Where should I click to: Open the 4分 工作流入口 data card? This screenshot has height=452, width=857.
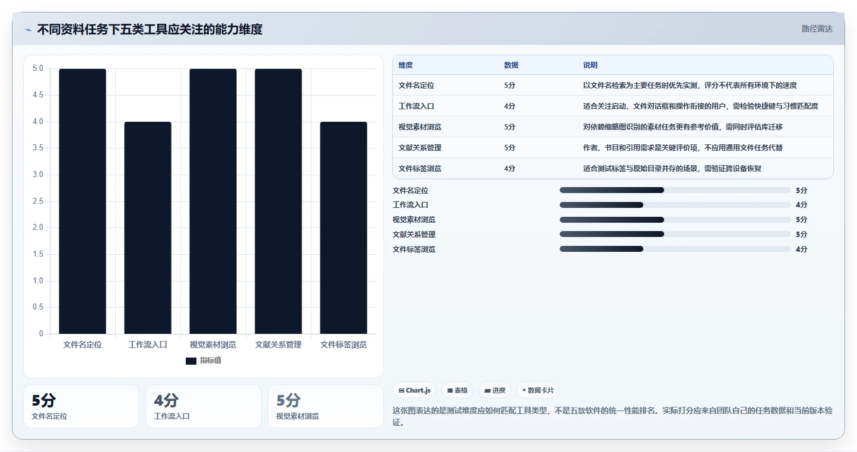click(x=204, y=406)
